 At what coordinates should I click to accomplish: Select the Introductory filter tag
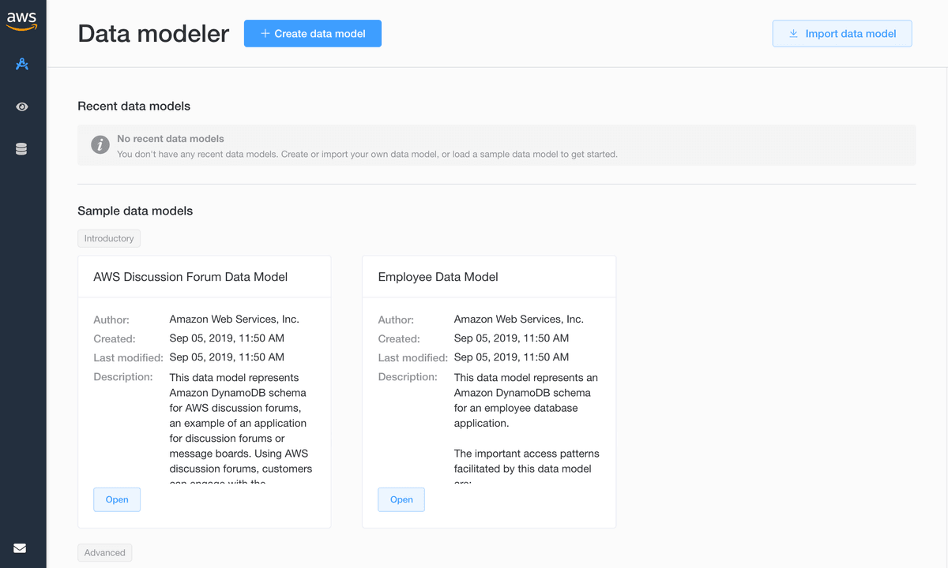click(108, 238)
